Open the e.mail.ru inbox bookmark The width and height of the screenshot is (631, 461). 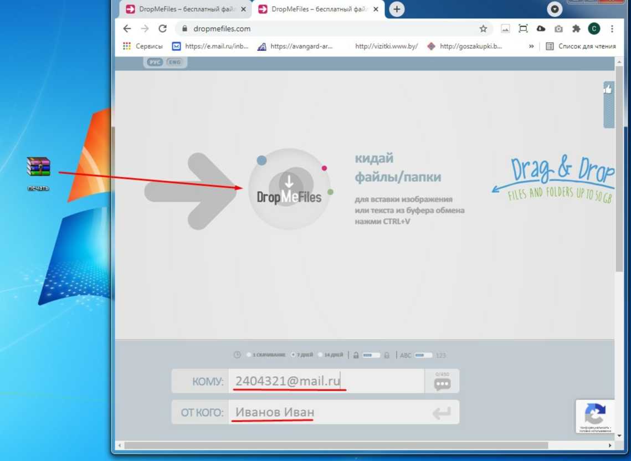tap(210, 47)
